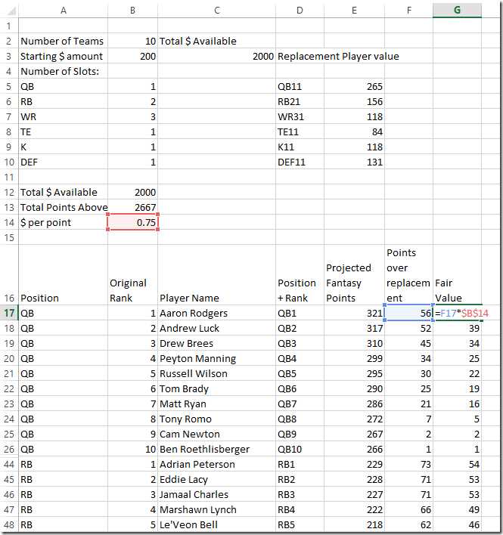Click Aaron Rodgers projected points 321
Screen dimensions: 503x535
[x=354, y=314]
